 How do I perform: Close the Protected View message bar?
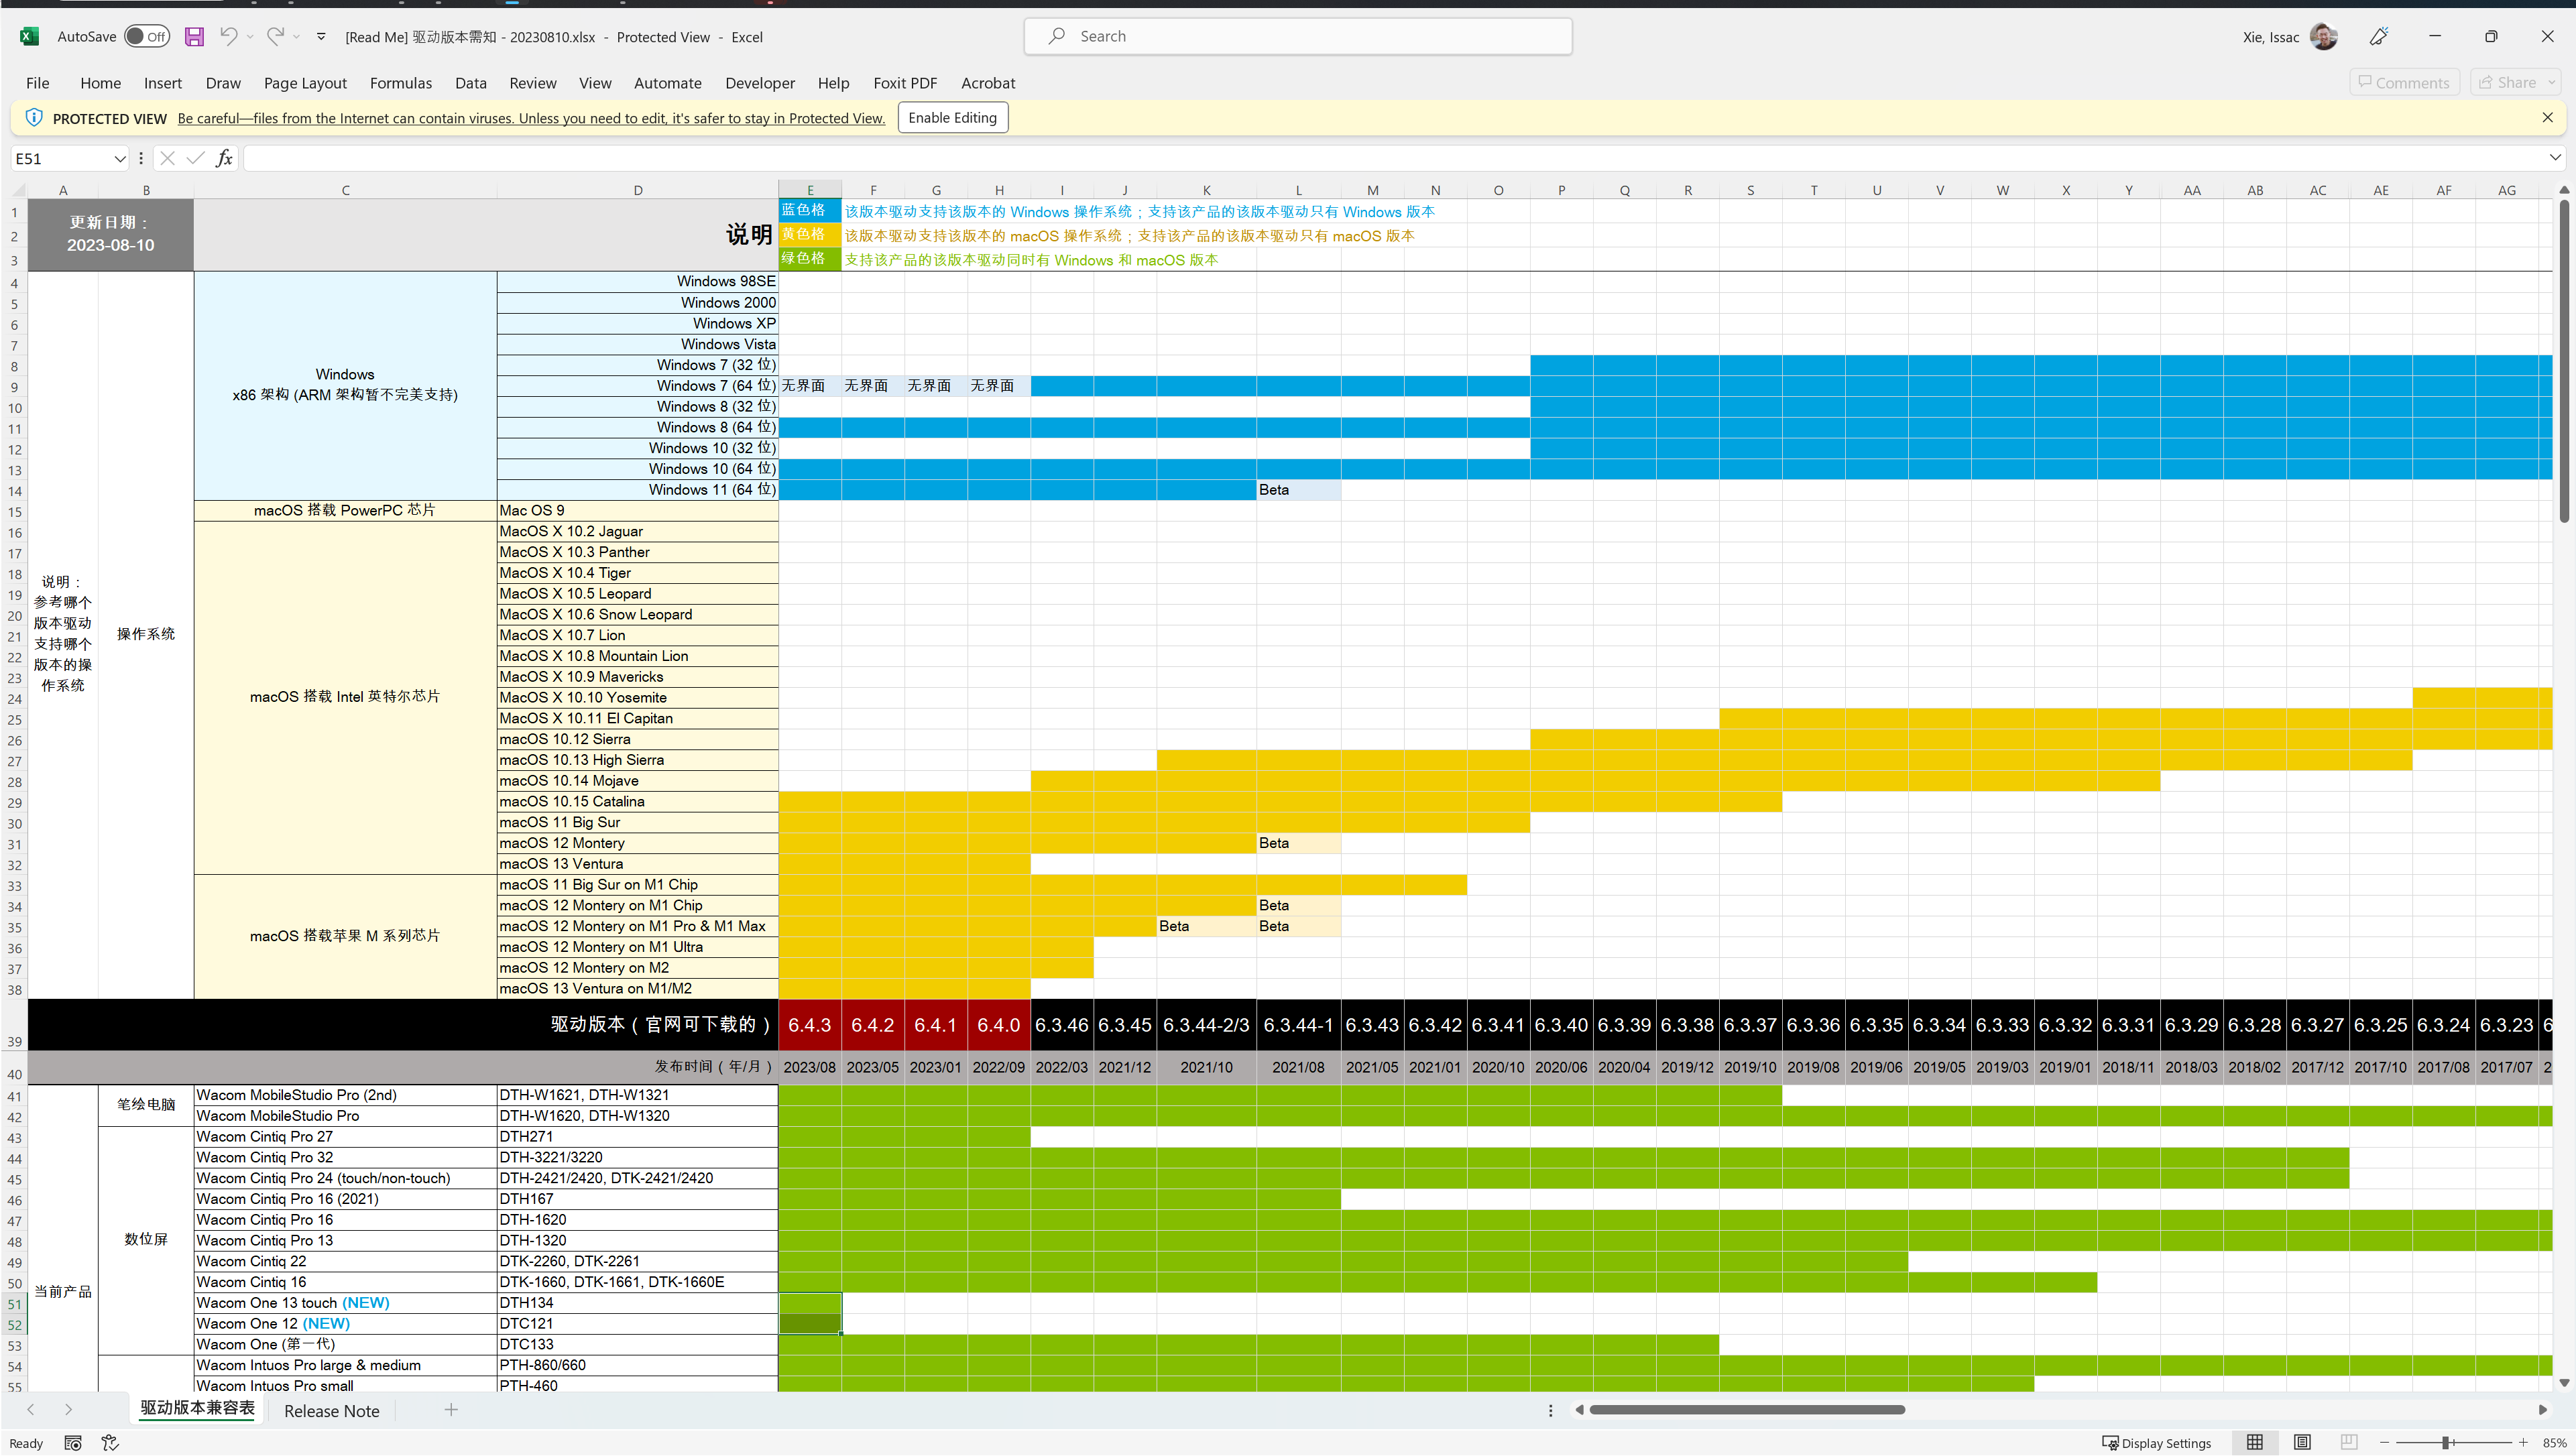tap(2547, 117)
